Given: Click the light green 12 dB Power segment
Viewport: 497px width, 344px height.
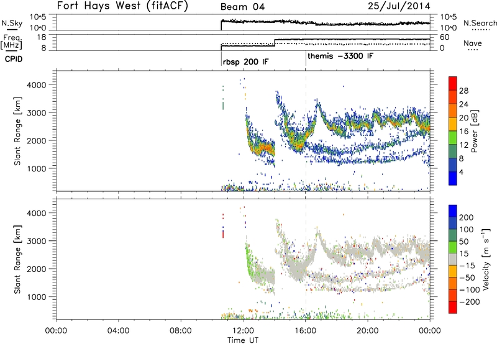Looking at the screenshot, I should [x=453, y=137].
